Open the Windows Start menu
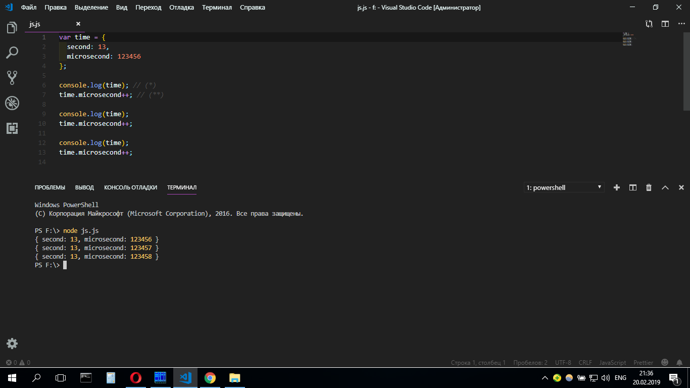The image size is (690, 388). coord(12,378)
